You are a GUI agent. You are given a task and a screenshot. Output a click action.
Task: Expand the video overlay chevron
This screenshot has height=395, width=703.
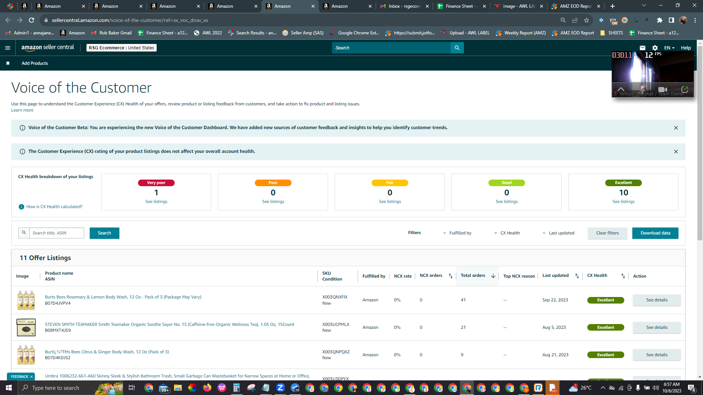pos(621,89)
